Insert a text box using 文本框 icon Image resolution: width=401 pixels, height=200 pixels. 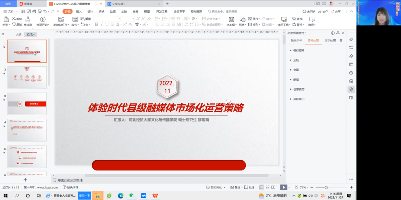(231, 19)
